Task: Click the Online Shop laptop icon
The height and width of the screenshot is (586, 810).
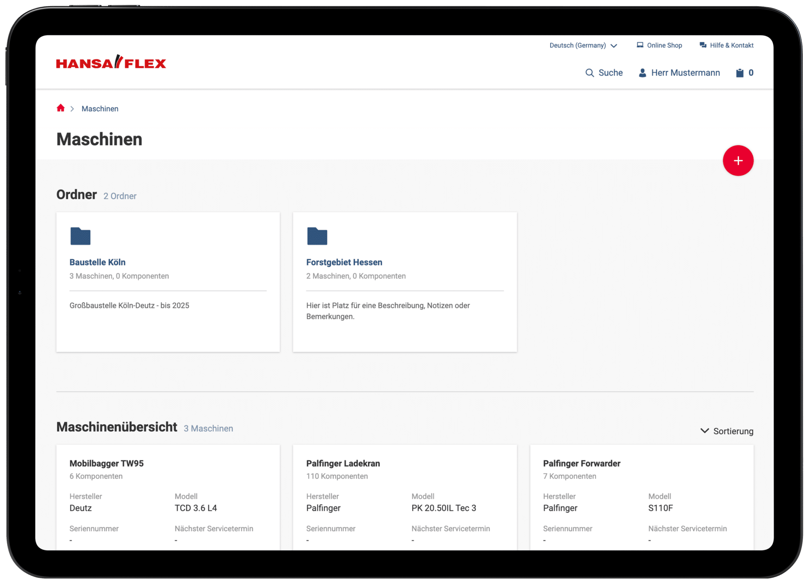Action: click(x=640, y=45)
